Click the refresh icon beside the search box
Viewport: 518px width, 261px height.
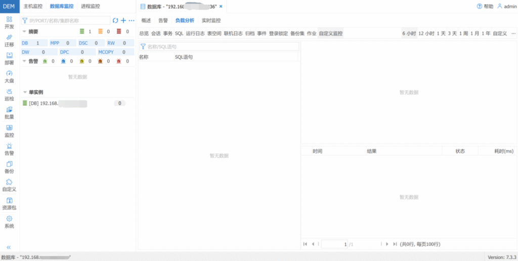pyautogui.click(x=115, y=21)
